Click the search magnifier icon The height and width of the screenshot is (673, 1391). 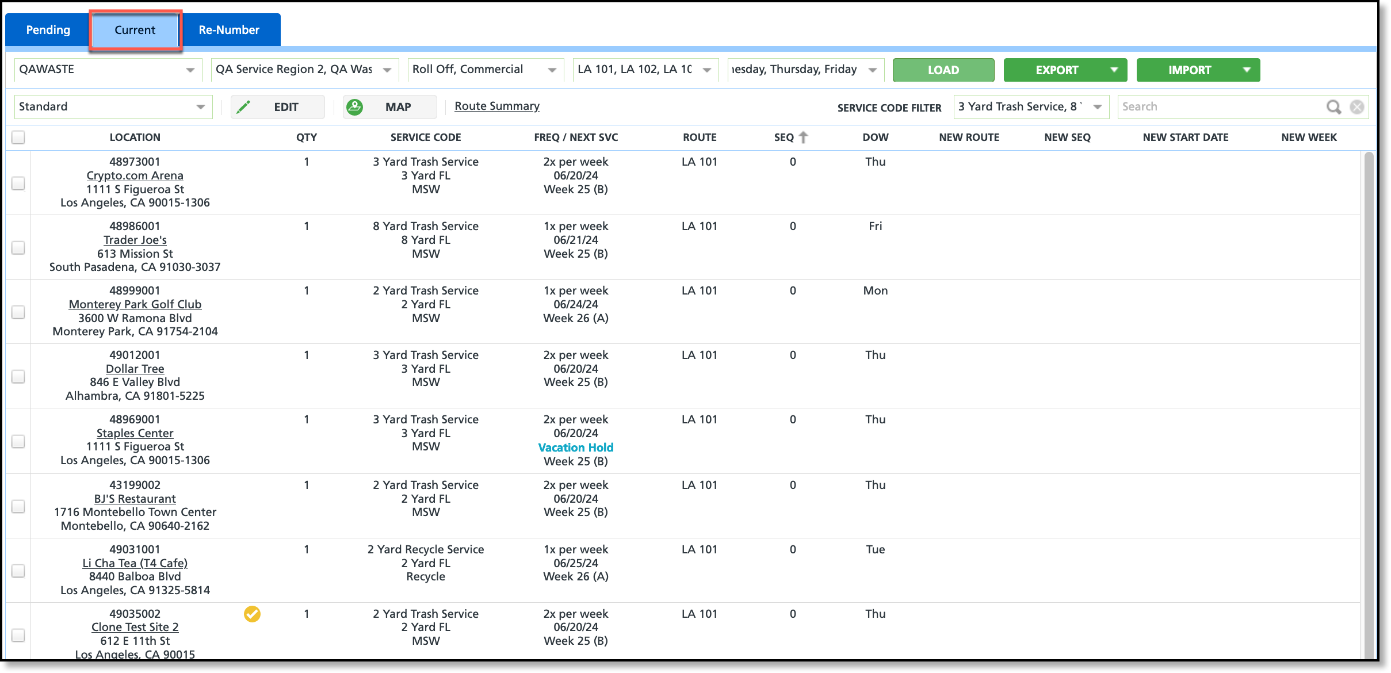click(x=1333, y=107)
